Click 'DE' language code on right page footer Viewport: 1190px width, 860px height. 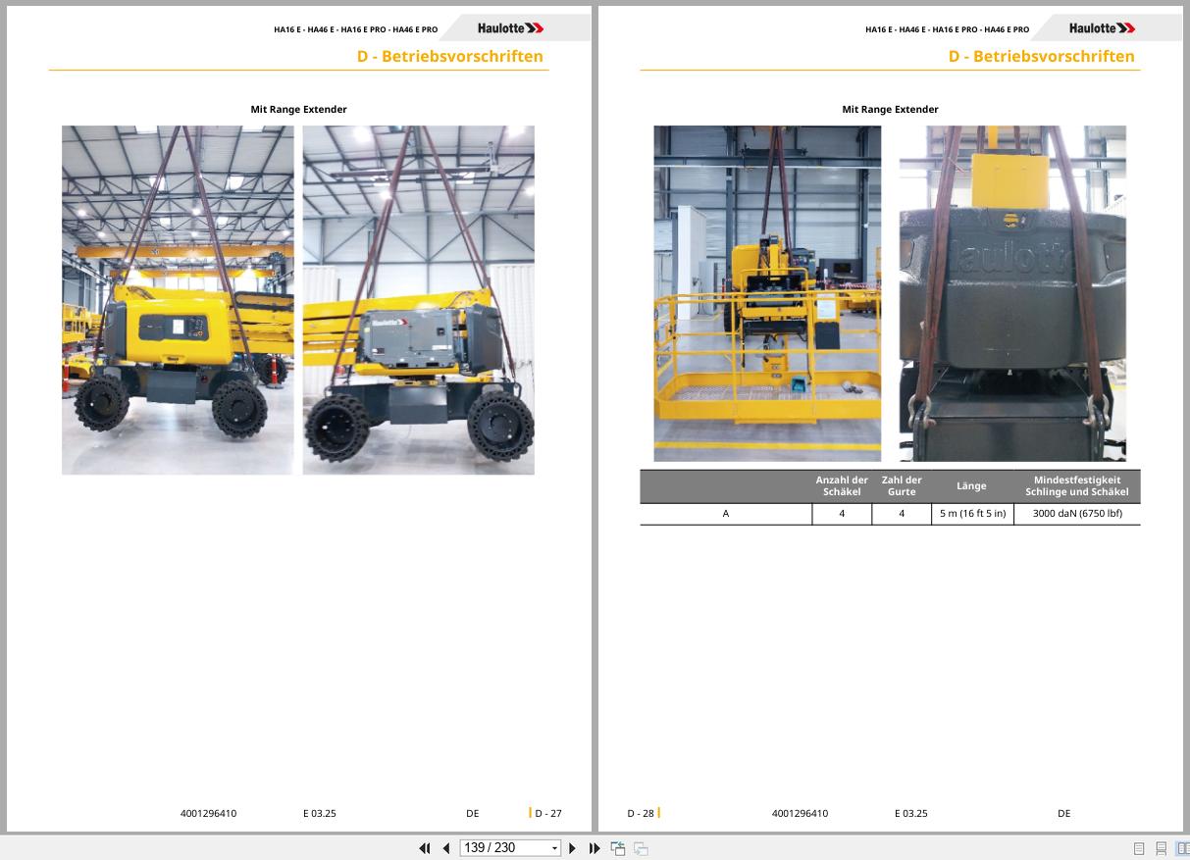[1064, 813]
